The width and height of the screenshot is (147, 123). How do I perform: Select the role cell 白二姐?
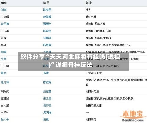tap(5, 66)
